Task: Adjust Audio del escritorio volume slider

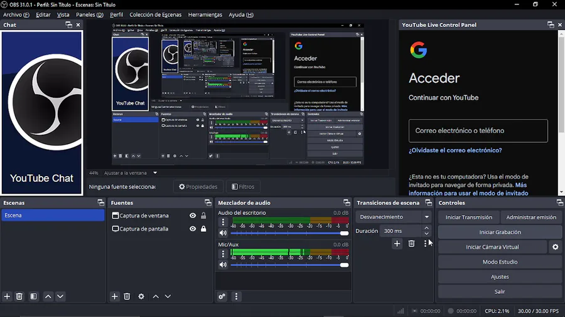Action: (289, 233)
